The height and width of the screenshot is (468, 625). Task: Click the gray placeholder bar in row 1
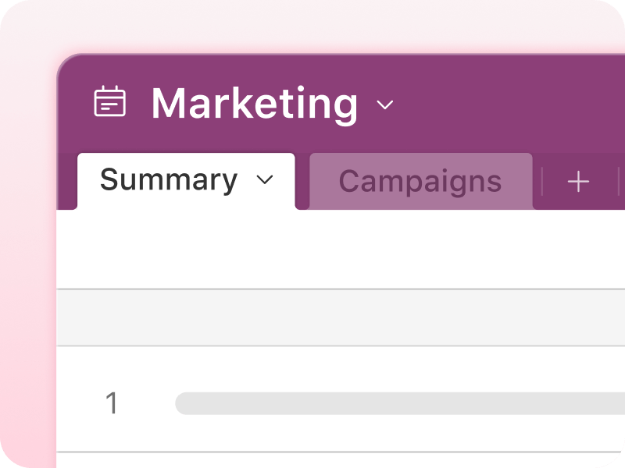(x=400, y=403)
